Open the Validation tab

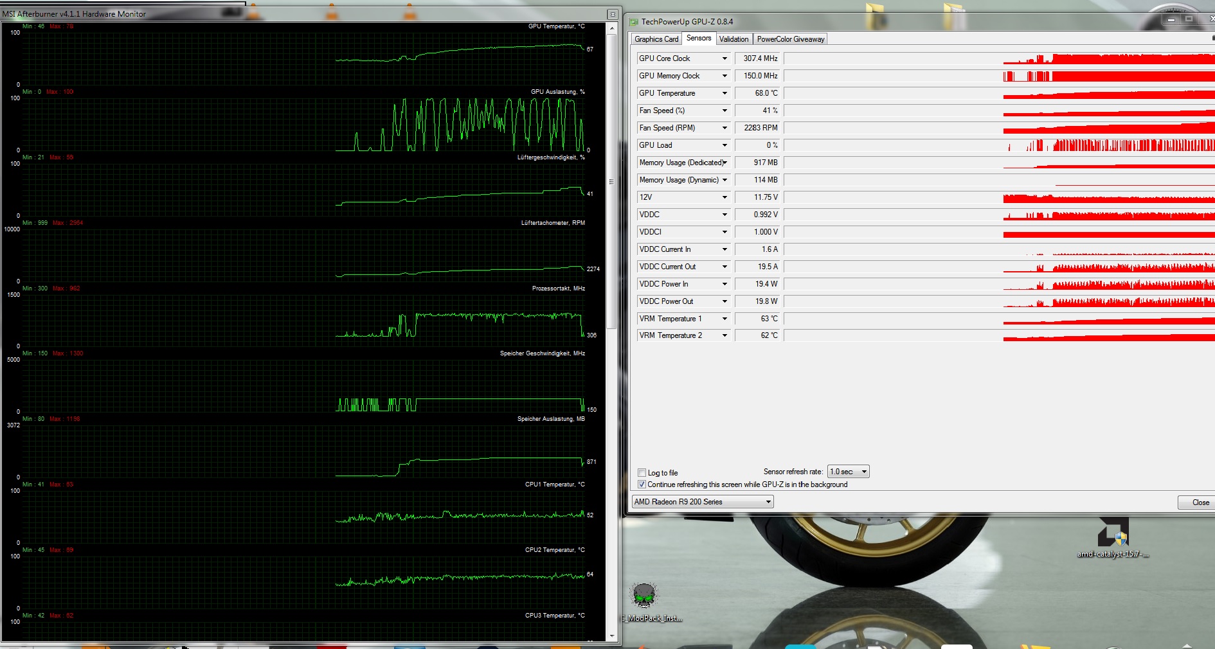coord(733,39)
